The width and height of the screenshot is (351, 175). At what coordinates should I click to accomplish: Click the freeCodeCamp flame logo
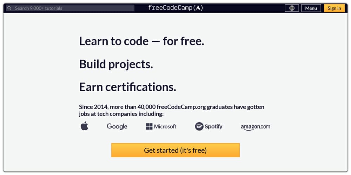pyautogui.click(x=198, y=8)
